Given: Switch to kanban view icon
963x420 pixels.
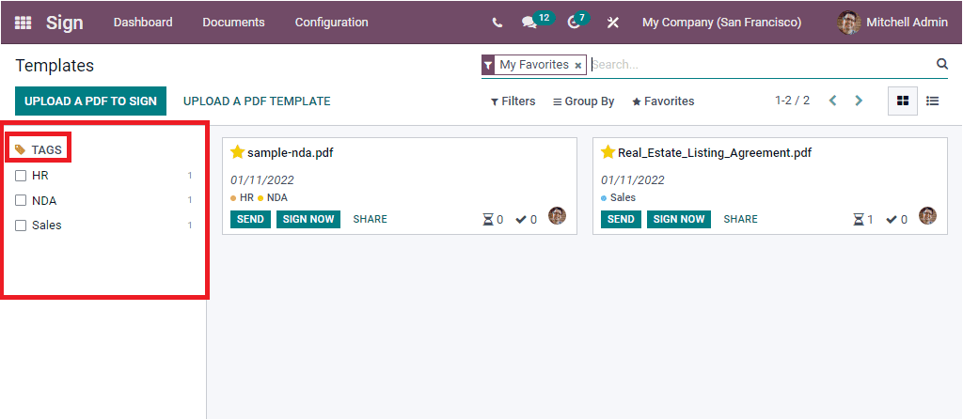Looking at the screenshot, I should click(x=903, y=101).
